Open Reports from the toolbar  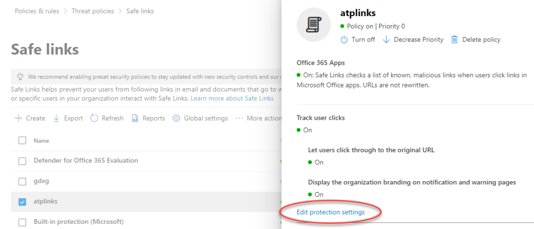click(148, 118)
